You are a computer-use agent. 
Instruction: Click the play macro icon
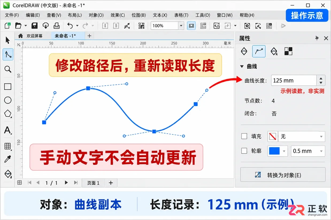tap(283, 26)
